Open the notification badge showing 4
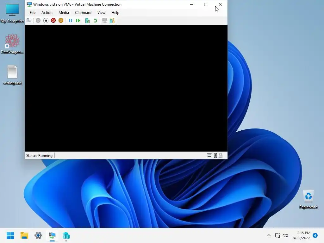 (315, 235)
